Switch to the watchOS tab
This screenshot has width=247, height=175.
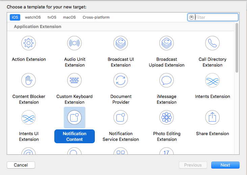click(32, 17)
